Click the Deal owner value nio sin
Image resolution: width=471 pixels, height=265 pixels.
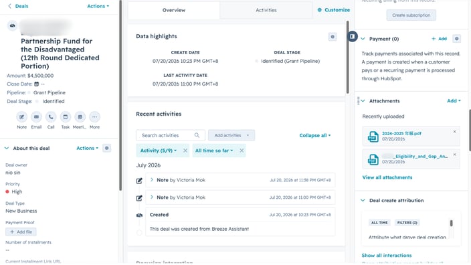click(13, 173)
